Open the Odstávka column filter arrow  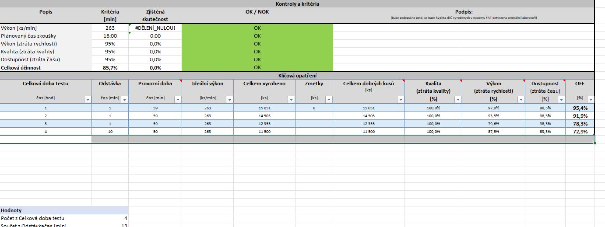tap(124, 100)
